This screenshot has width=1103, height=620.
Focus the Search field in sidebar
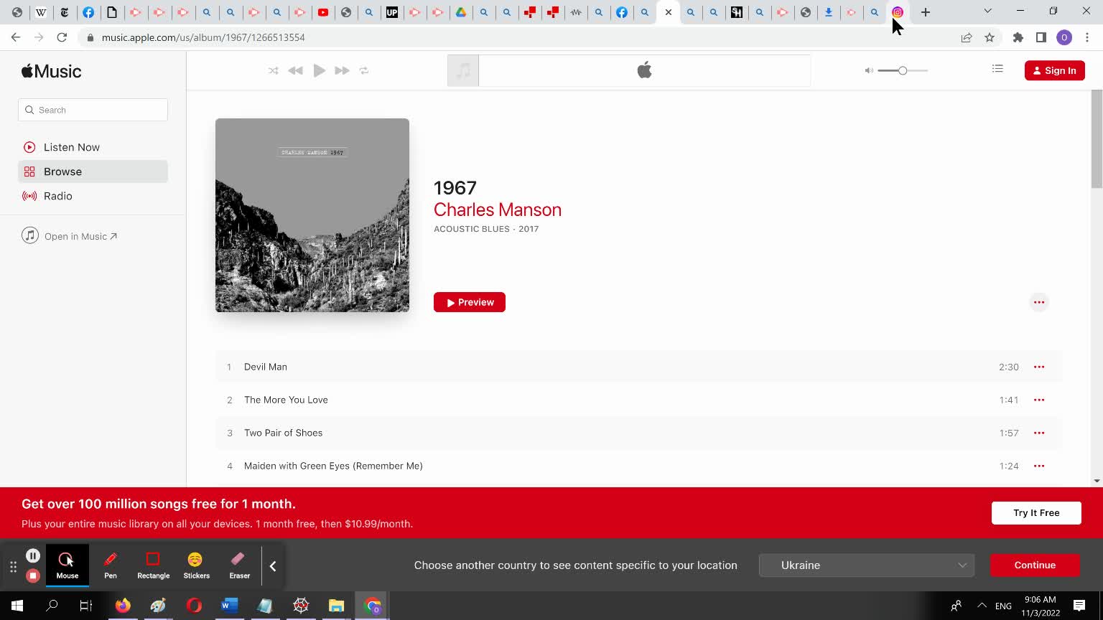click(x=93, y=110)
